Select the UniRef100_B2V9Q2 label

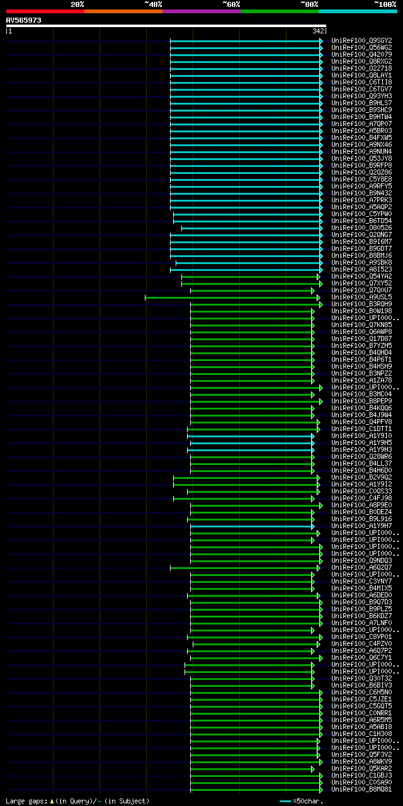coord(361,477)
